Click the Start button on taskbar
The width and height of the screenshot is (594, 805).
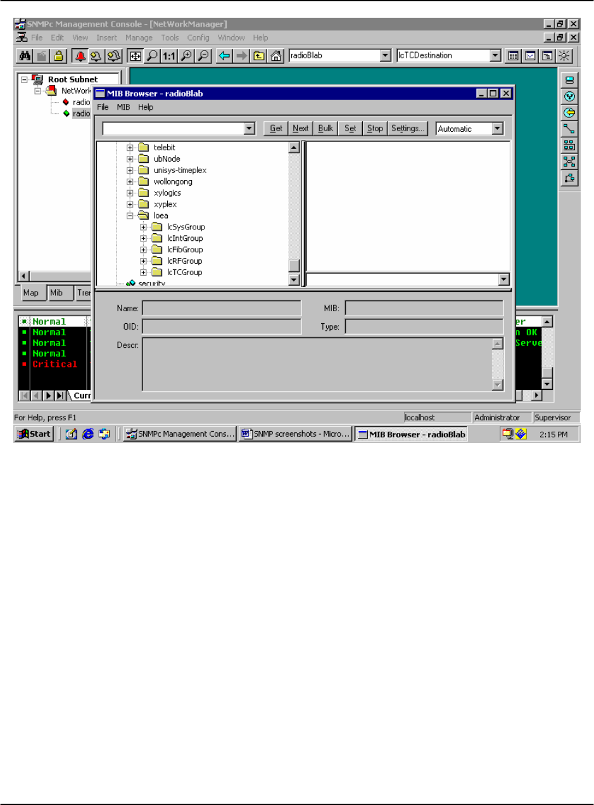[34, 434]
